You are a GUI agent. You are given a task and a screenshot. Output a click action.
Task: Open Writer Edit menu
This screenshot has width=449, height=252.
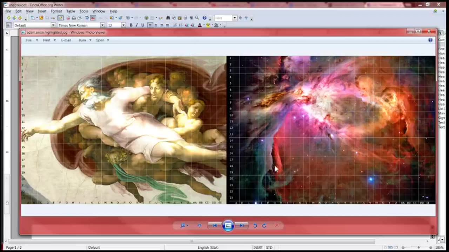tap(18, 11)
